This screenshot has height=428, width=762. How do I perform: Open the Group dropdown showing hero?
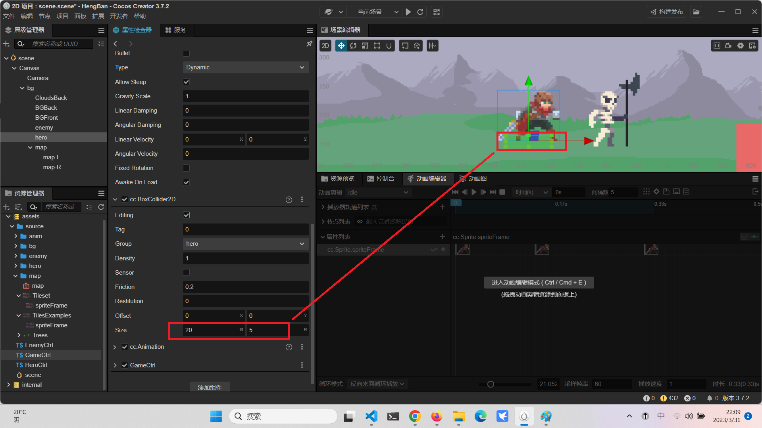245,244
